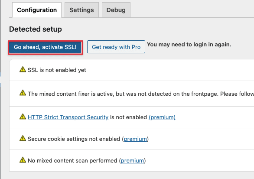Open HTTP Strict Transport Security link

(68, 117)
